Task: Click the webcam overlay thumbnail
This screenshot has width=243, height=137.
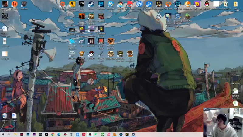Action: coord(223,122)
